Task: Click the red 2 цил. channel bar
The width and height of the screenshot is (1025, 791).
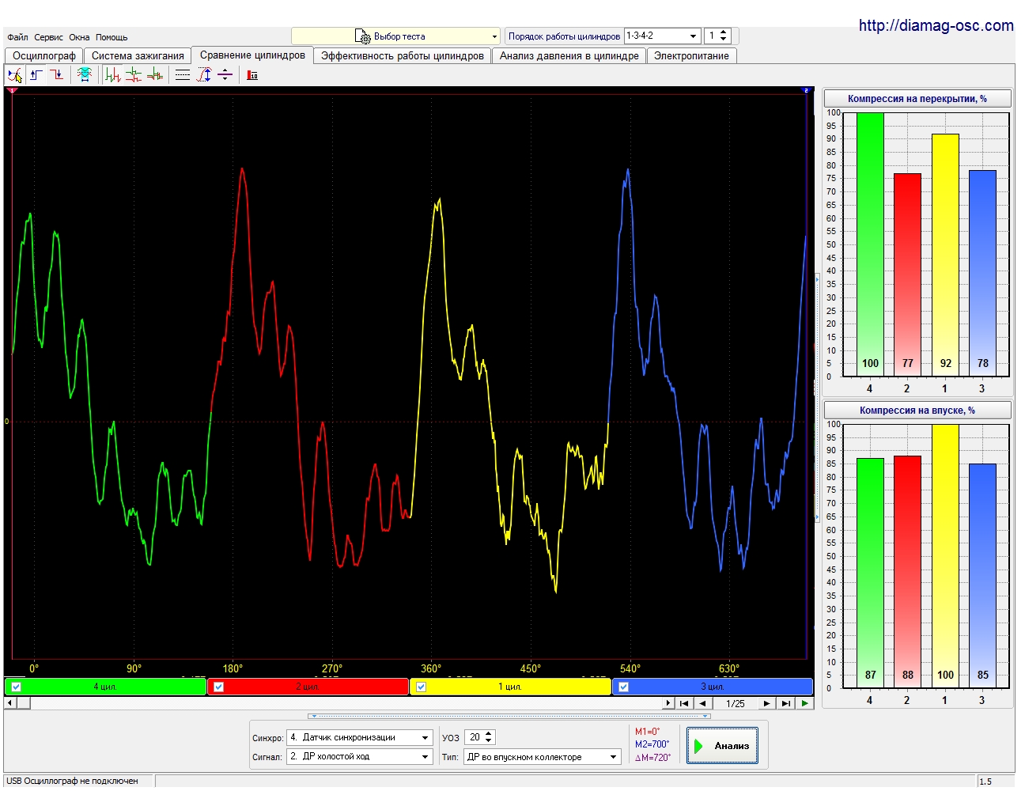Action: (x=308, y=687)
